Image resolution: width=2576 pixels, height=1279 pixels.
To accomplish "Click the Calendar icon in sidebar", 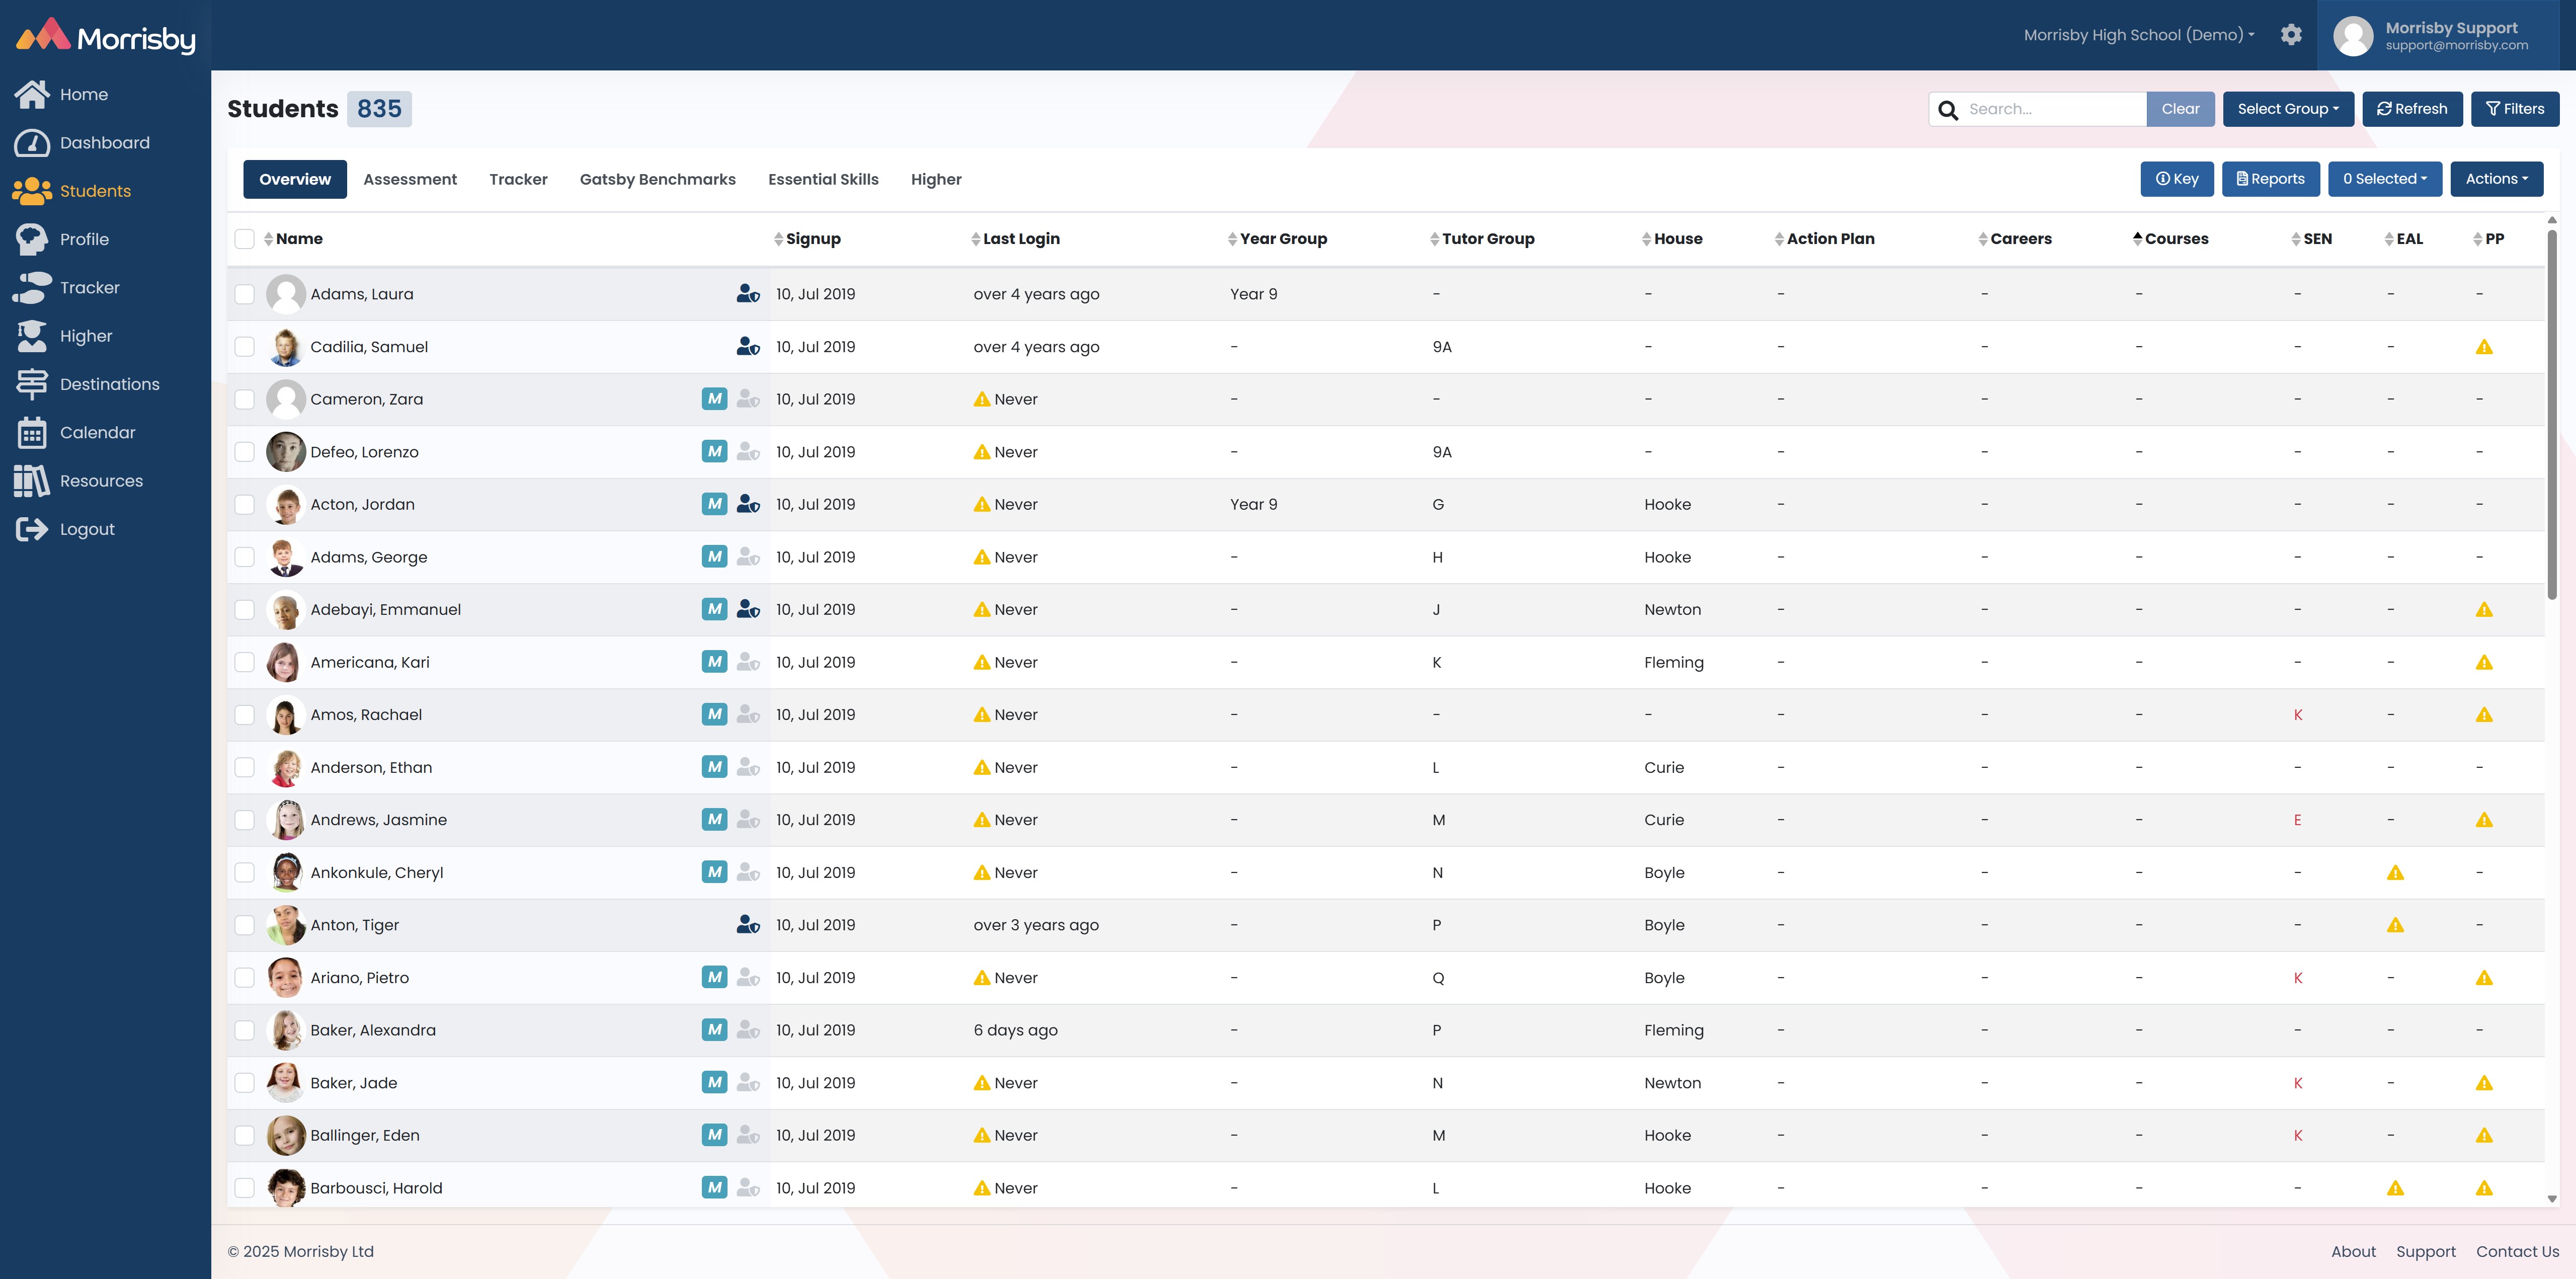I will pyautogui.click(x=32, y=433).
